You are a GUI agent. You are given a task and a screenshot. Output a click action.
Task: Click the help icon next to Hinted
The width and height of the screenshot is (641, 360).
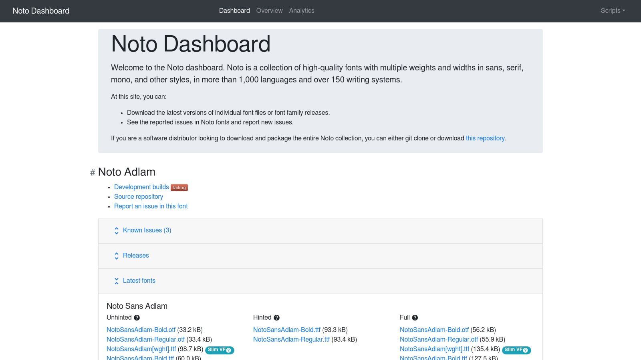(x=276, y=318)
